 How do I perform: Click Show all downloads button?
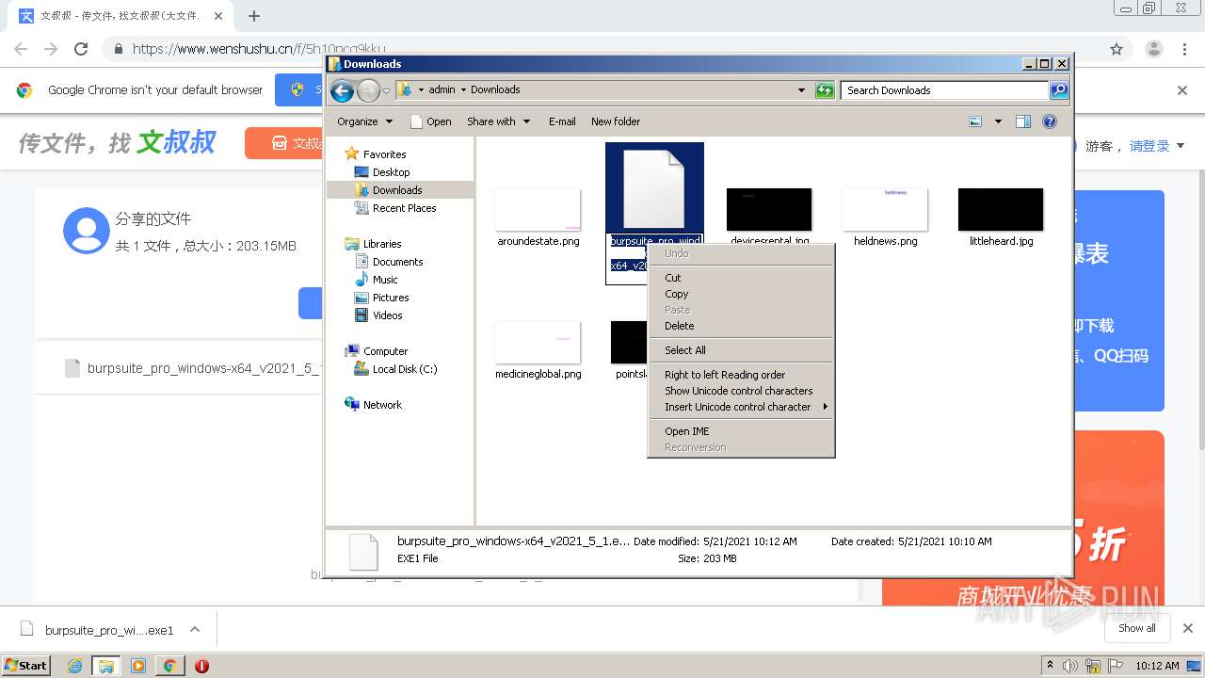coord(1137,628)
